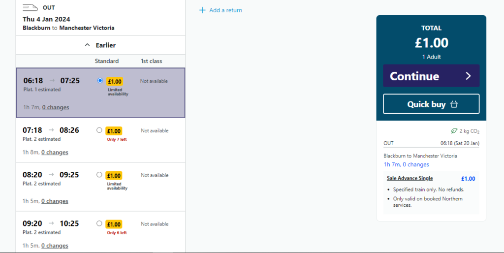Click the train icon beside OUT
Image resolution: width=504 pixels, height=253 pixels.
pos(31,8)
